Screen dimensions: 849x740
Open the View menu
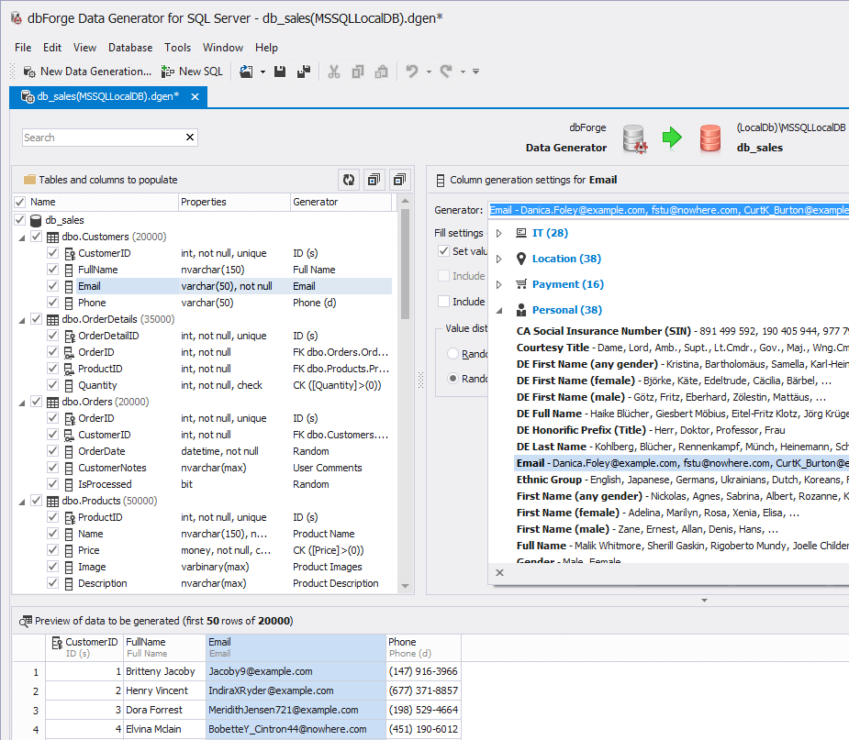[84, 48]
